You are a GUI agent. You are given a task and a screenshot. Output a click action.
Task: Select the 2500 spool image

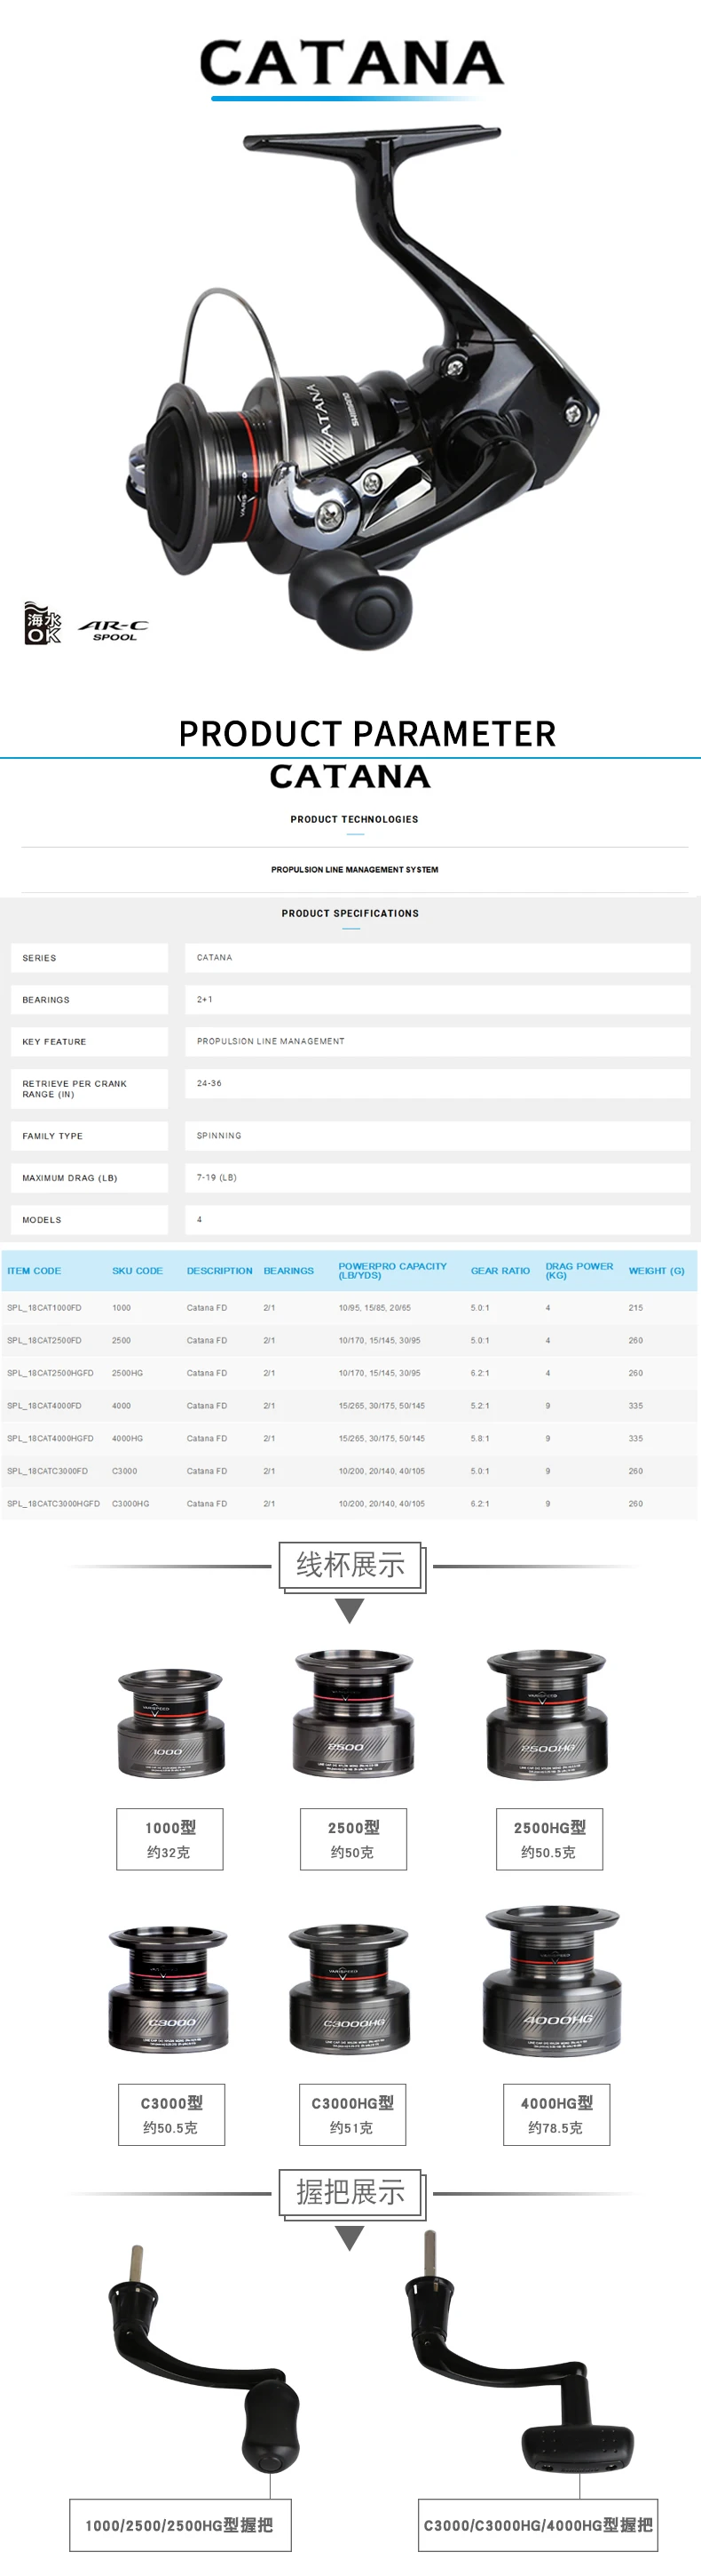[352, 1713]
